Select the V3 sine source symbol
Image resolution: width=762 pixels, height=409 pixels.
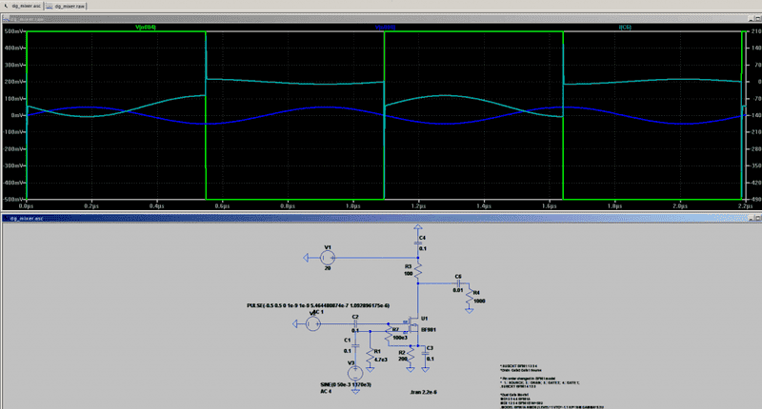point(353,372)
